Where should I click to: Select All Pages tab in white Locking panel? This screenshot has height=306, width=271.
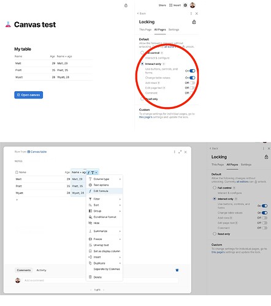point(160,29)
